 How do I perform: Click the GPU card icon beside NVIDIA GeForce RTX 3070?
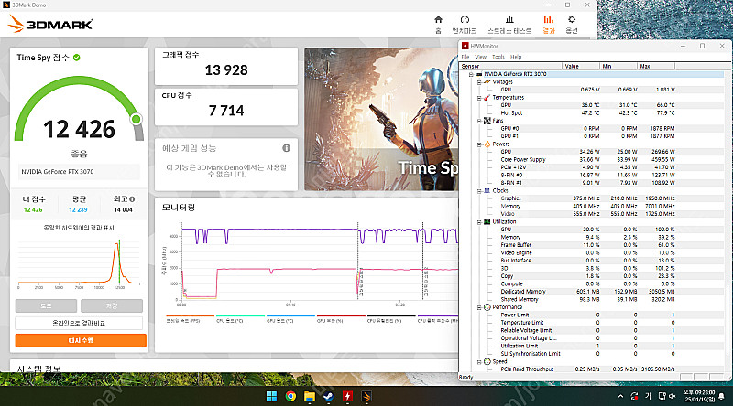pos(478,74)
